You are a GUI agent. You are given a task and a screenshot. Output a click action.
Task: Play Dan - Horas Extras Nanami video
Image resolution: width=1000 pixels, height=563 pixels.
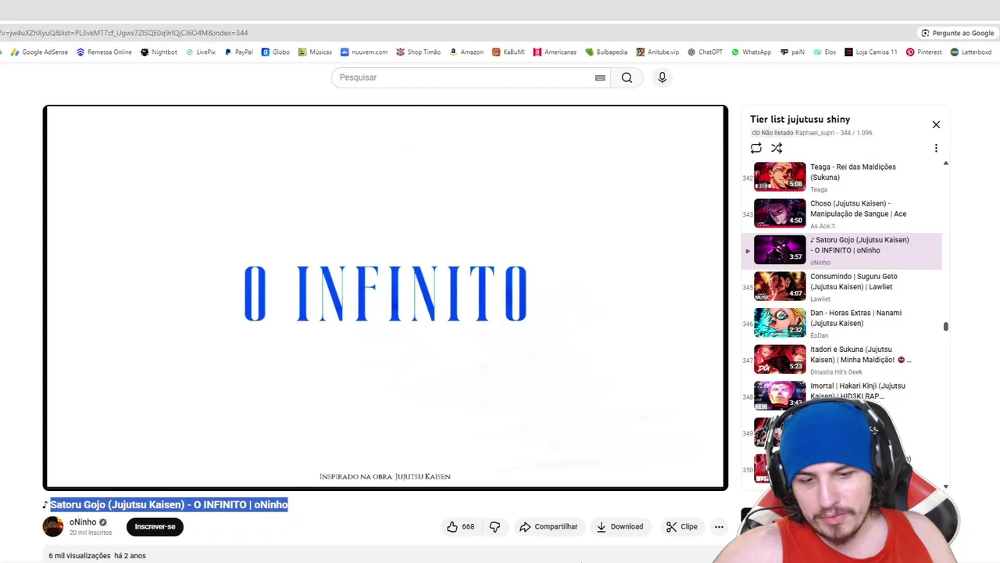tap(842, 323)
